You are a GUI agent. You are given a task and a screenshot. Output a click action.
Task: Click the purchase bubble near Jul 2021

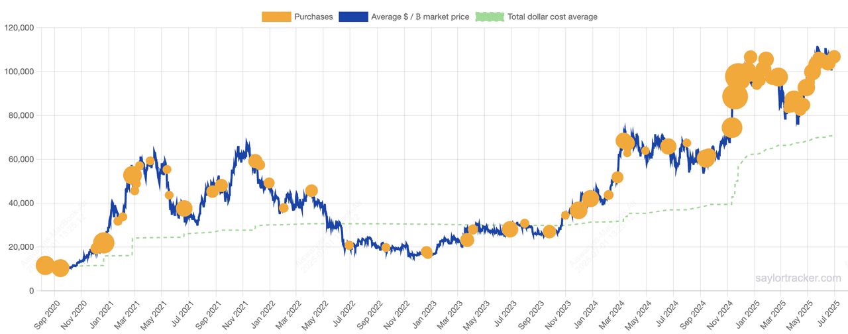click(x=184, y=209)
